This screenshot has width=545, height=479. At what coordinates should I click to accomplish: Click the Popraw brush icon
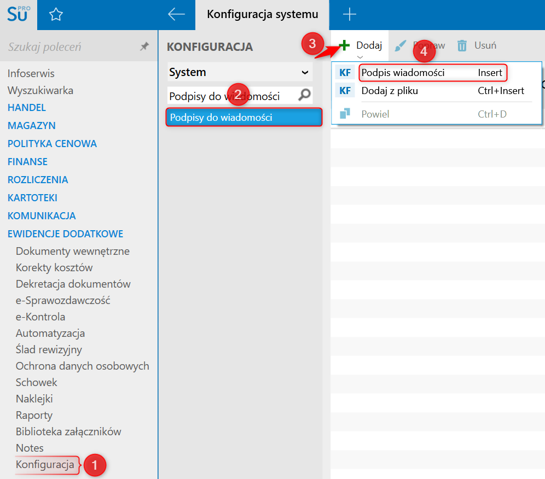point(401,45)
